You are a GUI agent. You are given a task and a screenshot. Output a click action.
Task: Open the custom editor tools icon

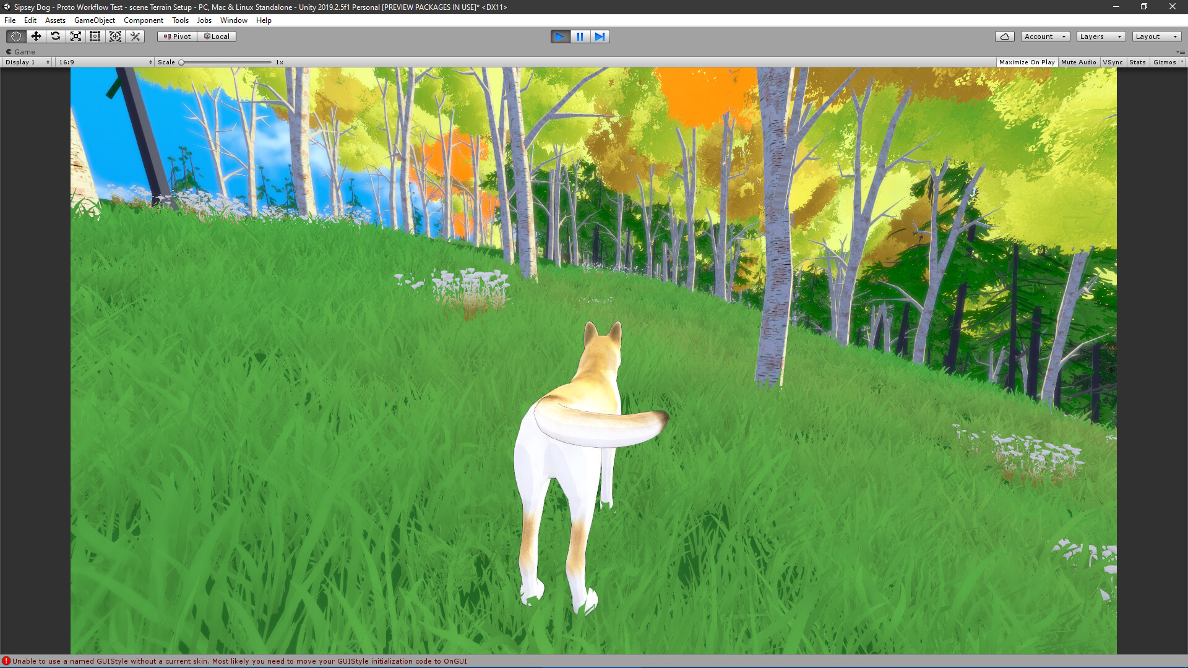[x=136, y=36]
